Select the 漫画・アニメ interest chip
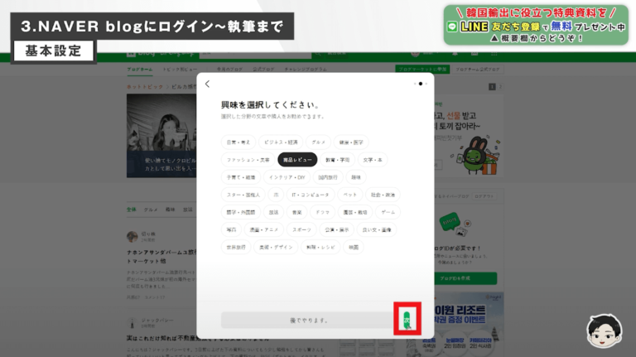 click(263, 229)
